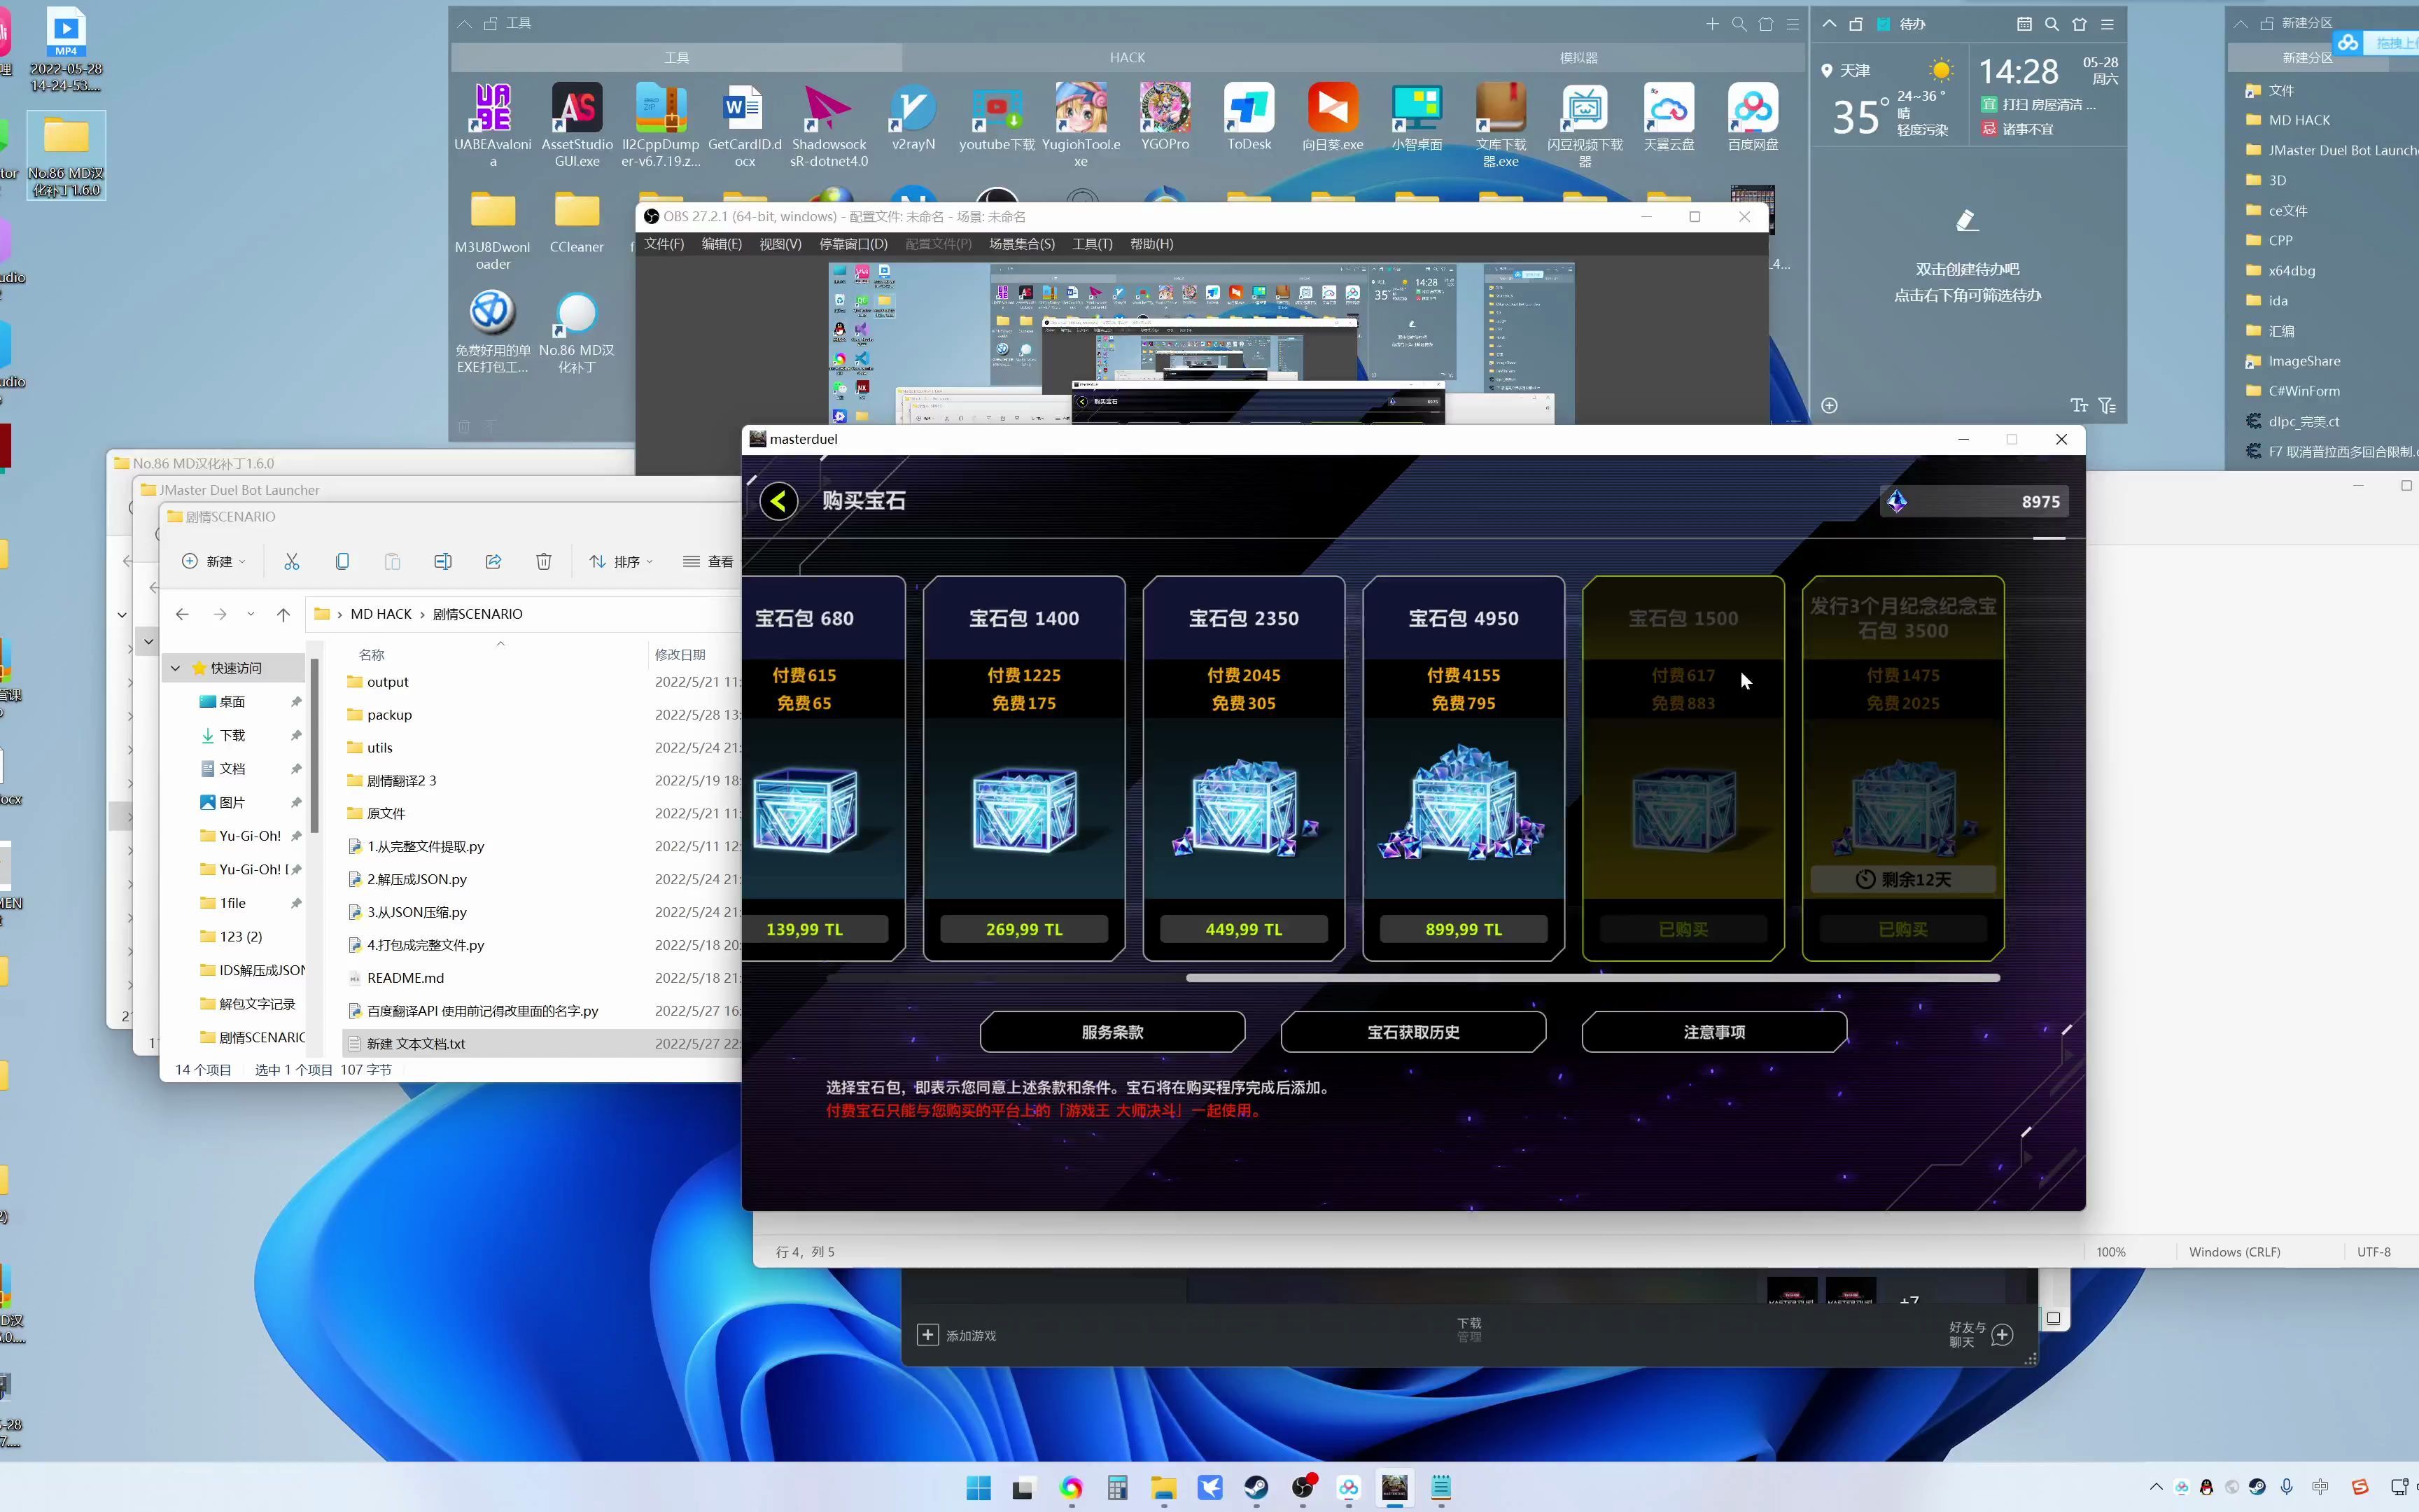This screenshot has height=1512, width=2419.
Task: Collapse the 新建分区 panel chevron
Action: 2240,23
